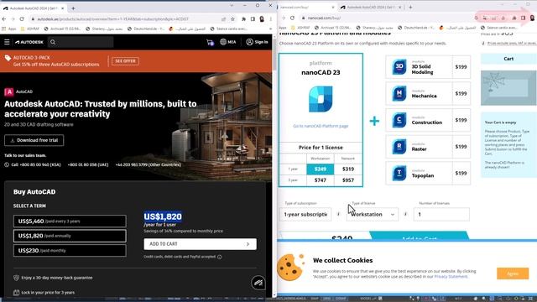Select the US$230 paid monthly term

pos(70,251)
